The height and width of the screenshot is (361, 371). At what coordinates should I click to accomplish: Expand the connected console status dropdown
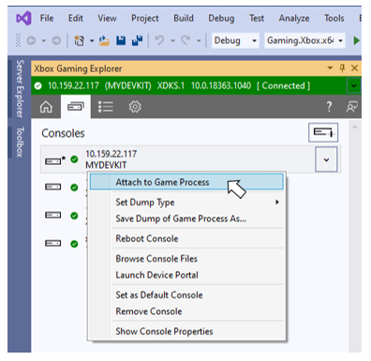point(353,85)
